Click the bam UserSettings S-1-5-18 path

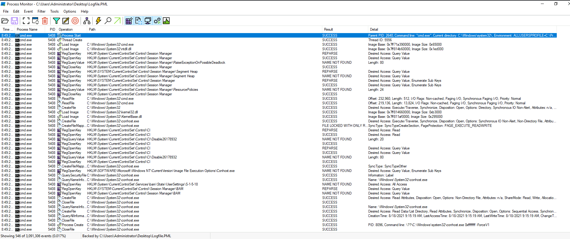(x=142, y=184)
